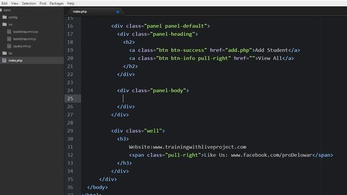
Task: Open the Selection menu
Action: coord(29,3)
